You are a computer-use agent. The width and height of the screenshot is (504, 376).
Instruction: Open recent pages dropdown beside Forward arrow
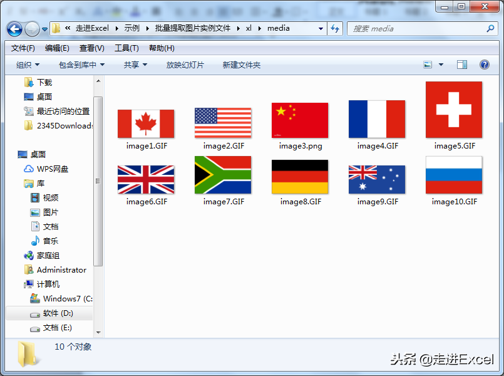[x=44, y=29]
